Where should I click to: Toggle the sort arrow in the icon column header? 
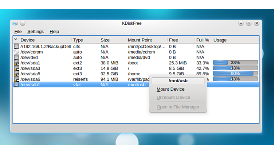[16, 40]
